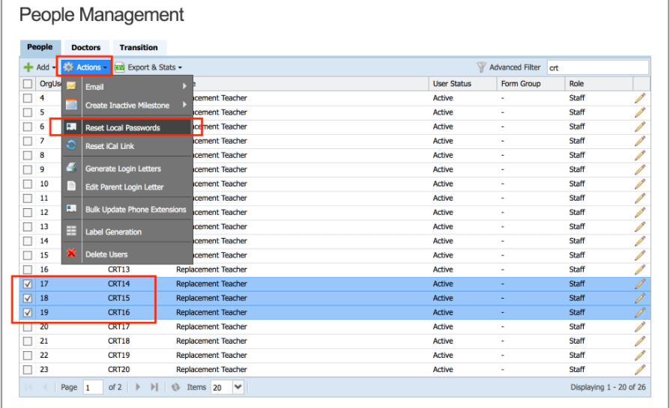This screenshot has height=408, width=670.
Task: Tick the checkbox for row 20
Action: tap(28, 327)
